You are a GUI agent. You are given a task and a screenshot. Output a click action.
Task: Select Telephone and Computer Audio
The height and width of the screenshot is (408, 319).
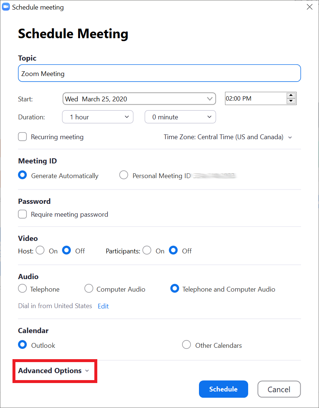(175, 288)
